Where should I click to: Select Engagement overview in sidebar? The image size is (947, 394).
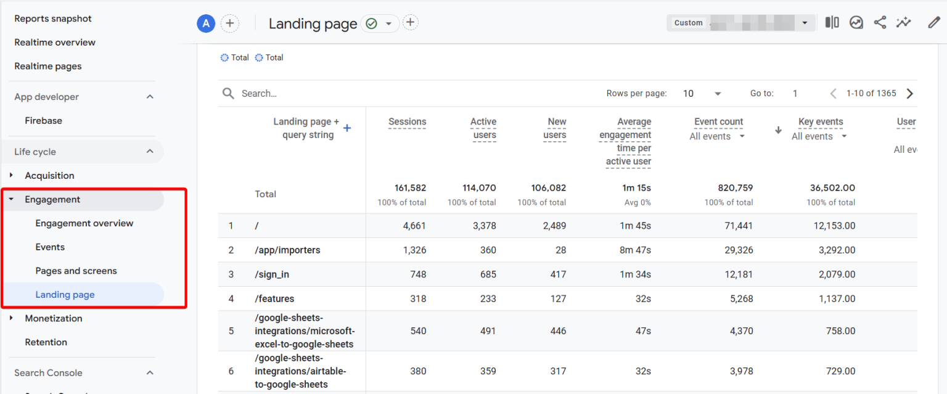click(x=84, y=223)
